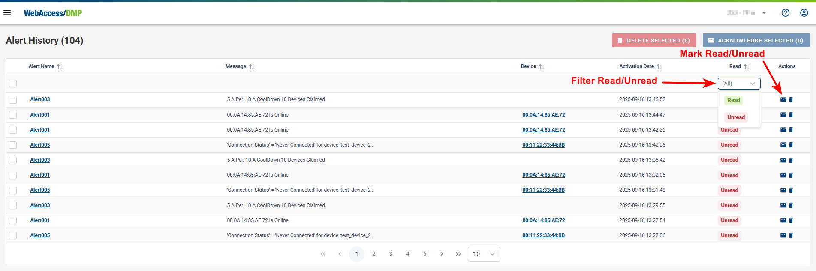Choose Unread option in filter list

coord(736,117)
